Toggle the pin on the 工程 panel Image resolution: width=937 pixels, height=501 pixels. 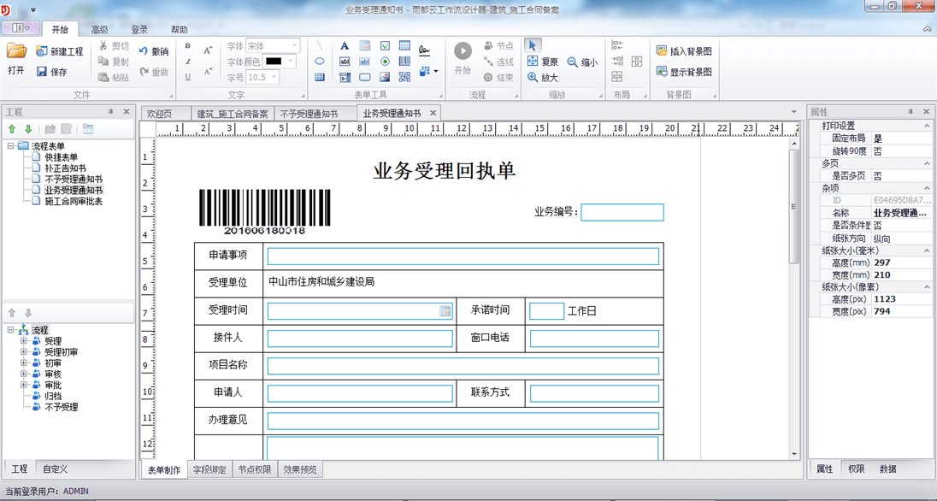[110, 112]
